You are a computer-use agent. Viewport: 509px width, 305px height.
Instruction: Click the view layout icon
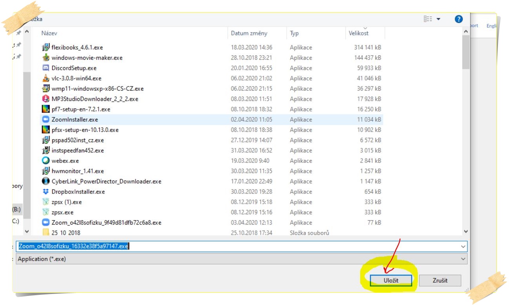428,19
